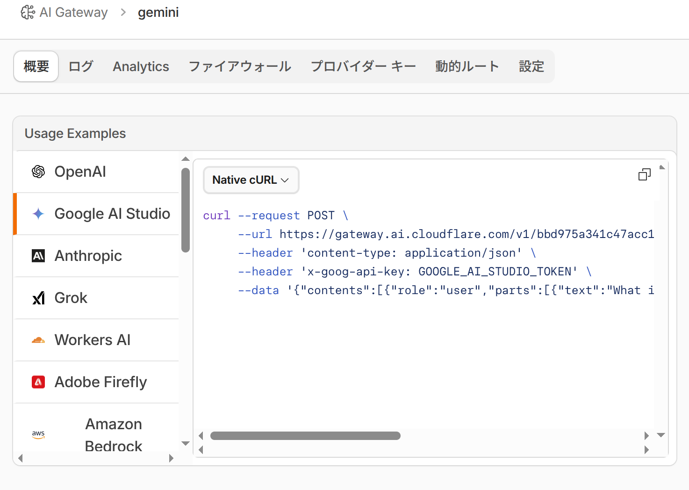The height and width of the screenshot is (490, 689).
Task: Click the Adobe Firefly red icon
Action: [x=38, y=382]
